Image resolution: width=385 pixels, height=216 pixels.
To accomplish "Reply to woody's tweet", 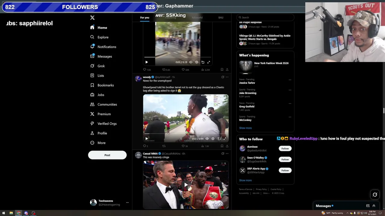I will 145,146.
